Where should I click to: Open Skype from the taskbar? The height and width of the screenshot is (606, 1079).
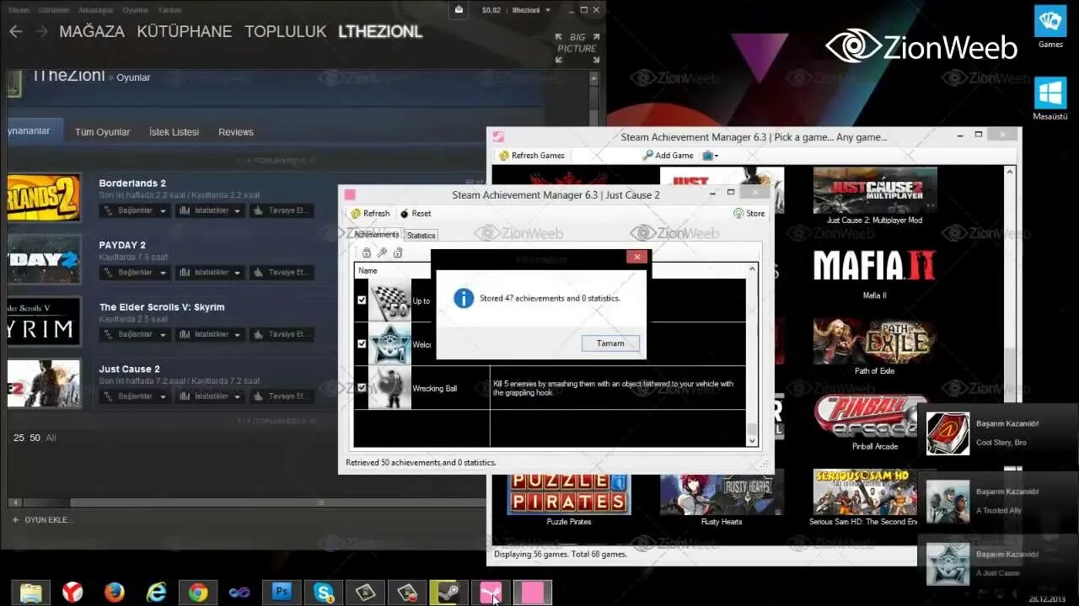pos(324,593)
